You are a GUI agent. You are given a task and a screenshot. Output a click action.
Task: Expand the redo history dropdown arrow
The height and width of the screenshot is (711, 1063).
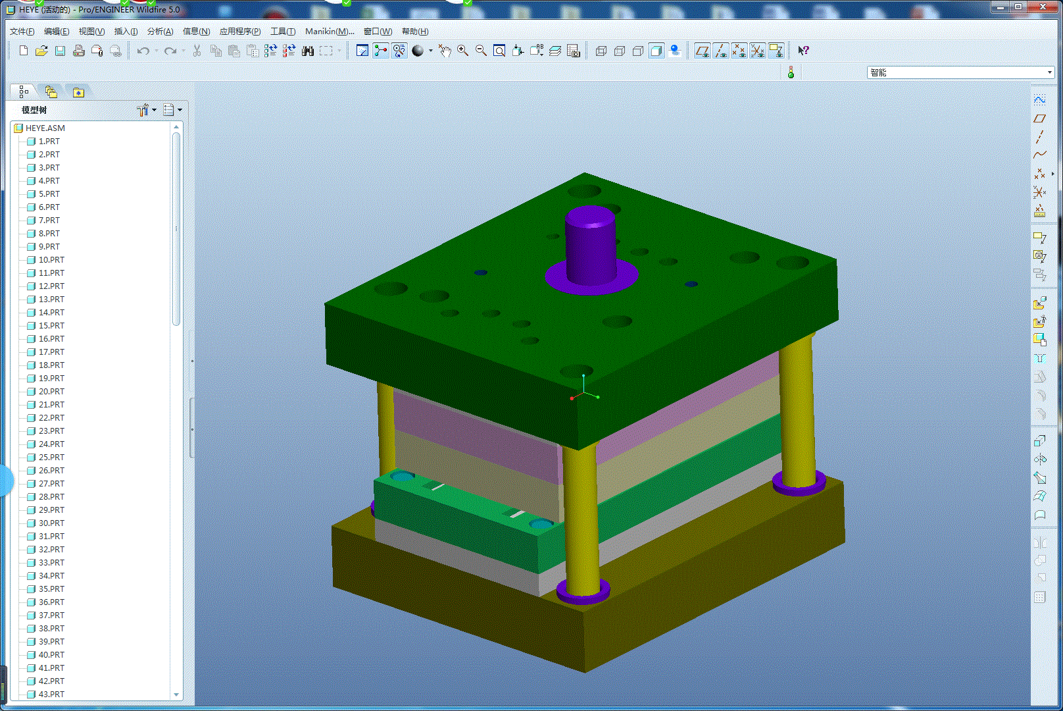184,51
